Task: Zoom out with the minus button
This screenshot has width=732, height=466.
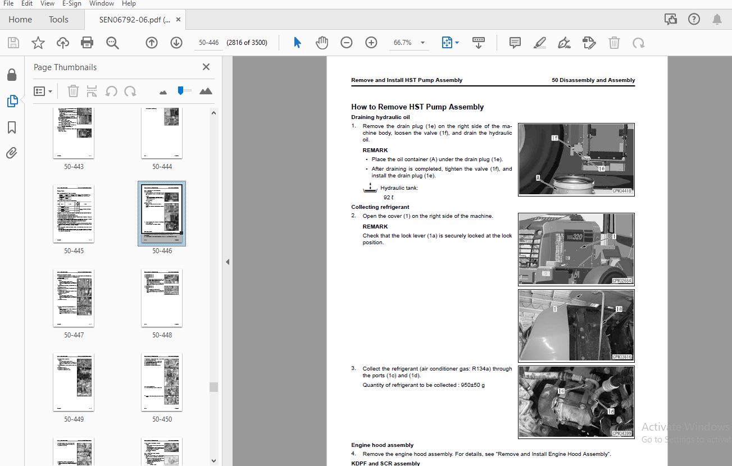Action: [347, 43]
